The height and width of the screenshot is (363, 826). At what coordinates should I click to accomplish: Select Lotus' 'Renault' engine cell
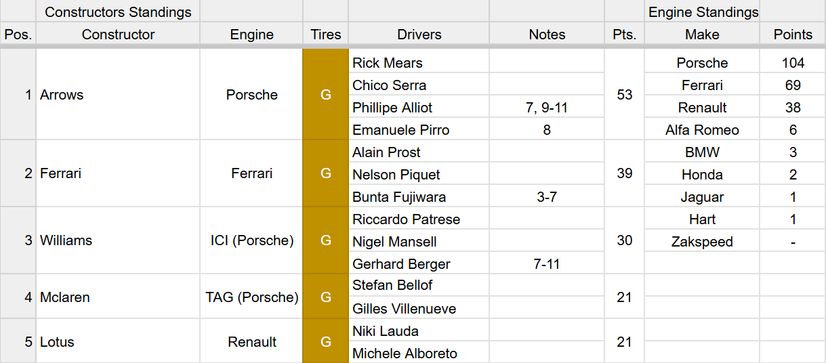[x=251, y=341]
